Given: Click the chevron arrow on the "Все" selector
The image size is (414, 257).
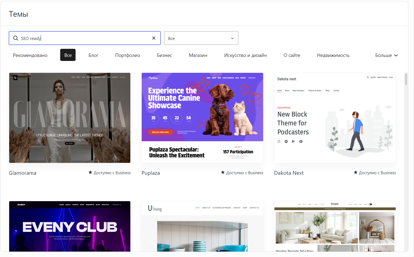Looking at the screenshot, I should point(232,38).
